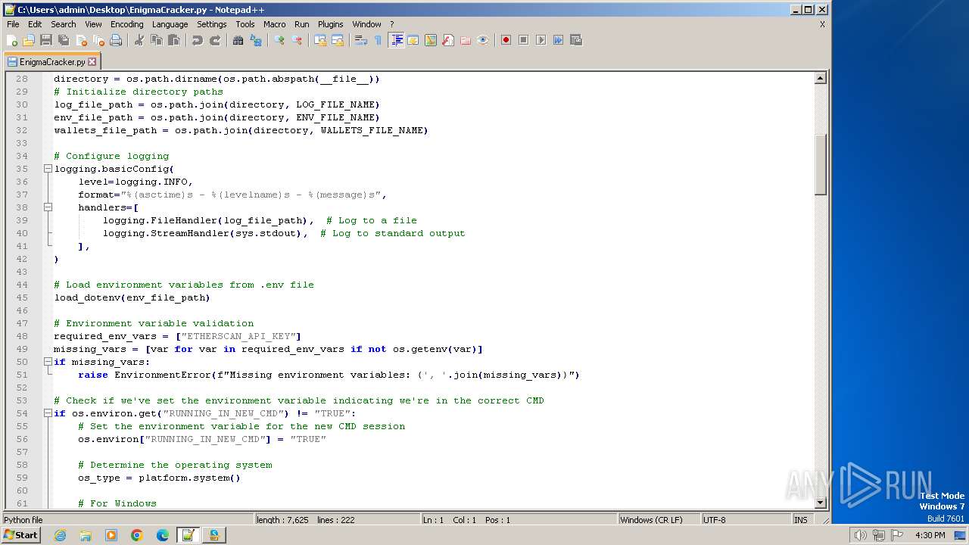Click the Zoom In toolbar icon

click(279, 40)
